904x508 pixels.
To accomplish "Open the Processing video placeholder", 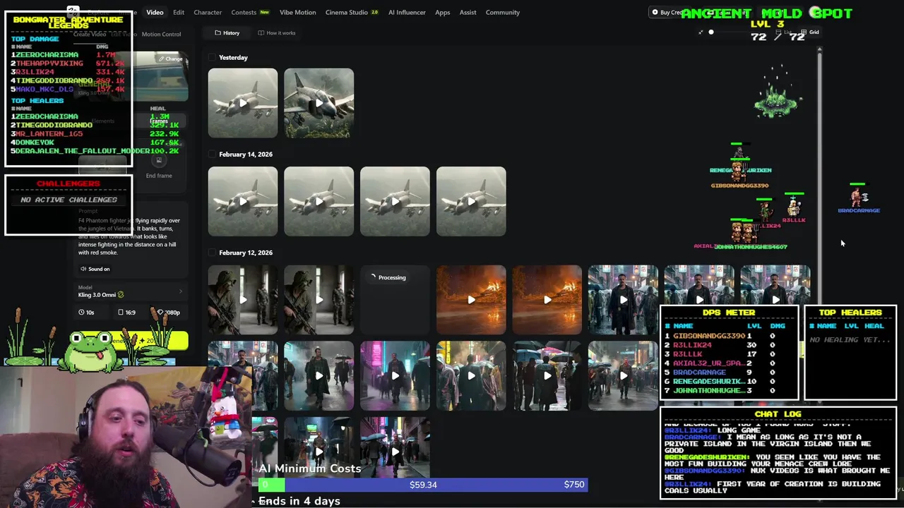I will coord(395,300).
